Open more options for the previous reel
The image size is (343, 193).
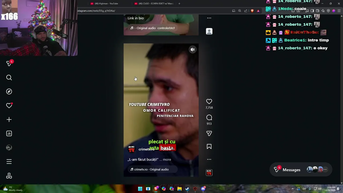click(x=209, y=18)
